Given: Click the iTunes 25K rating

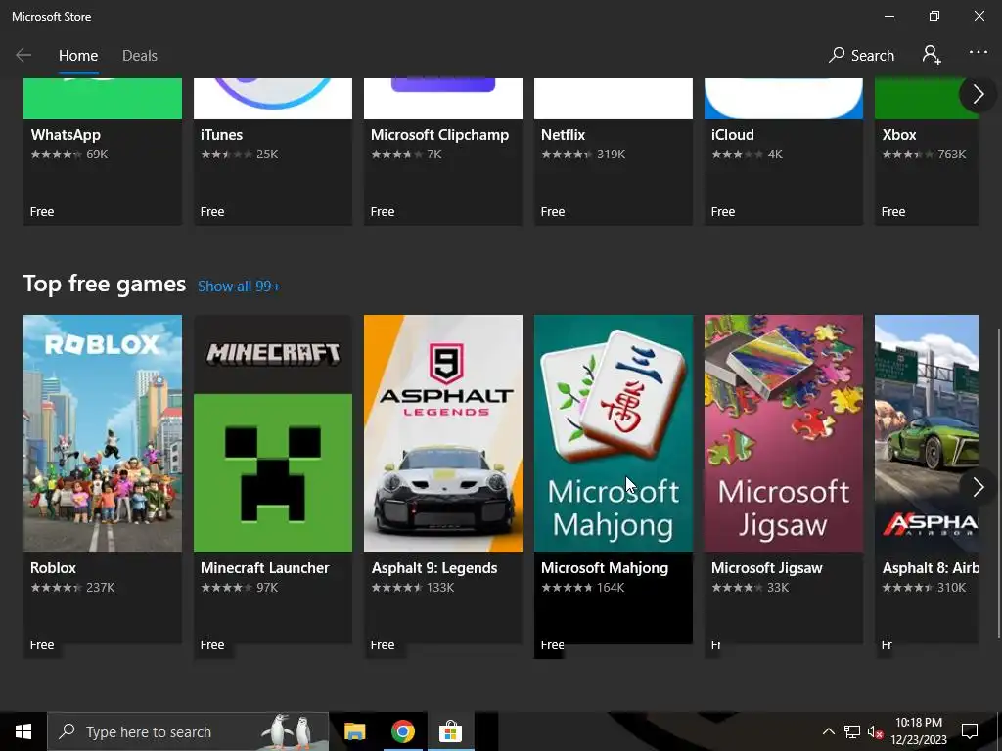Looking at the screenshot, I should pyautogui.click(x=239, y=154).
